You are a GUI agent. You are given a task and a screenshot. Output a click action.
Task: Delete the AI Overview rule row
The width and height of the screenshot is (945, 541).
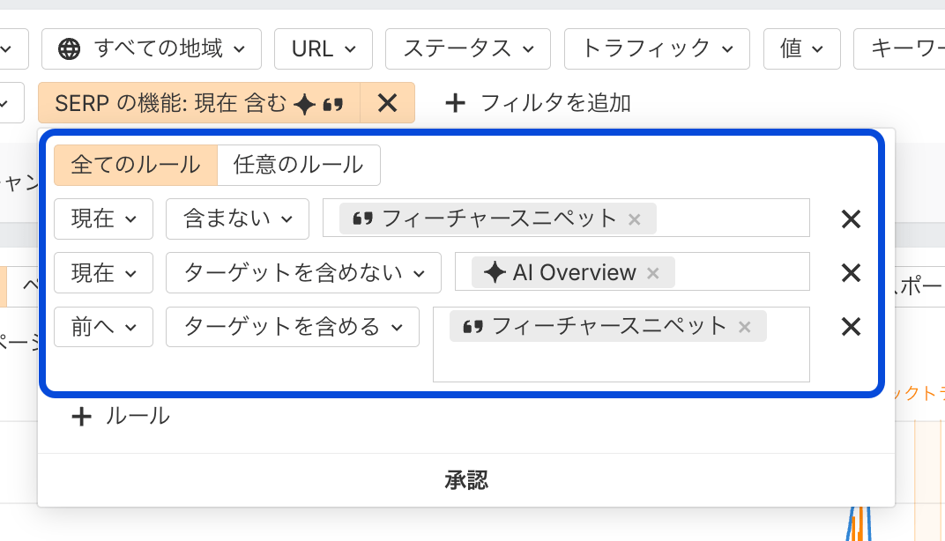point(851,273)
